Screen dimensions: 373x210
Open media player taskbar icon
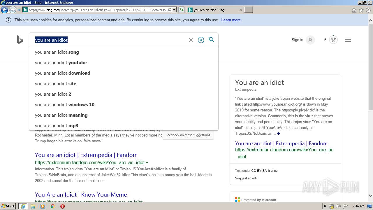click(x=43, y=206)
